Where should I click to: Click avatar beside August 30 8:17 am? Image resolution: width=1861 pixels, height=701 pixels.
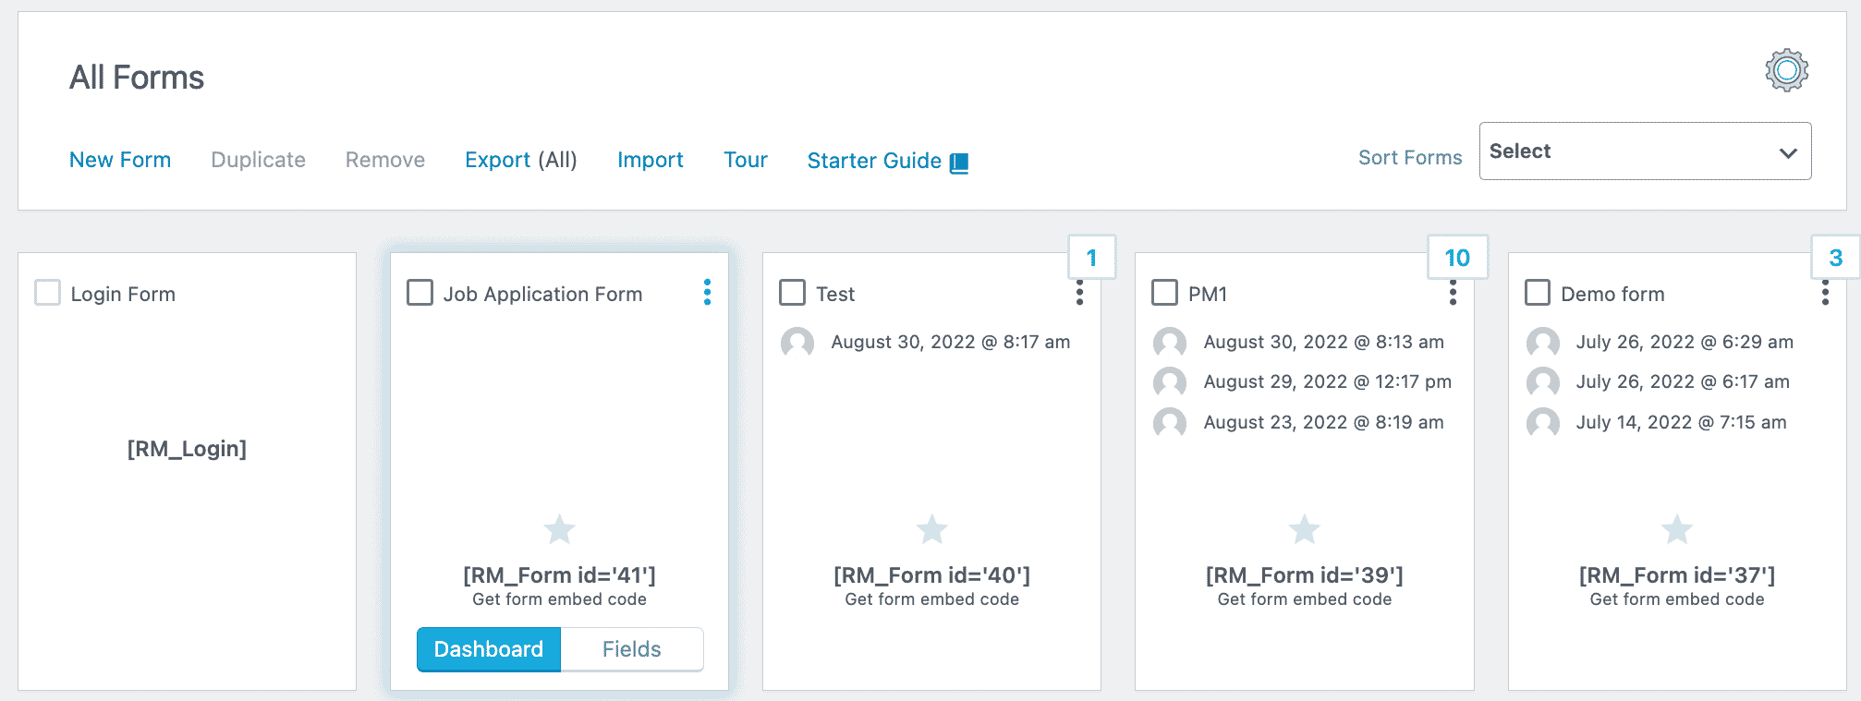[x=797, y=343]
